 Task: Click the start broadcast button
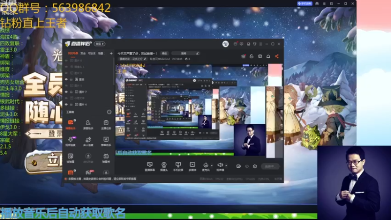[x=271, y=166]
